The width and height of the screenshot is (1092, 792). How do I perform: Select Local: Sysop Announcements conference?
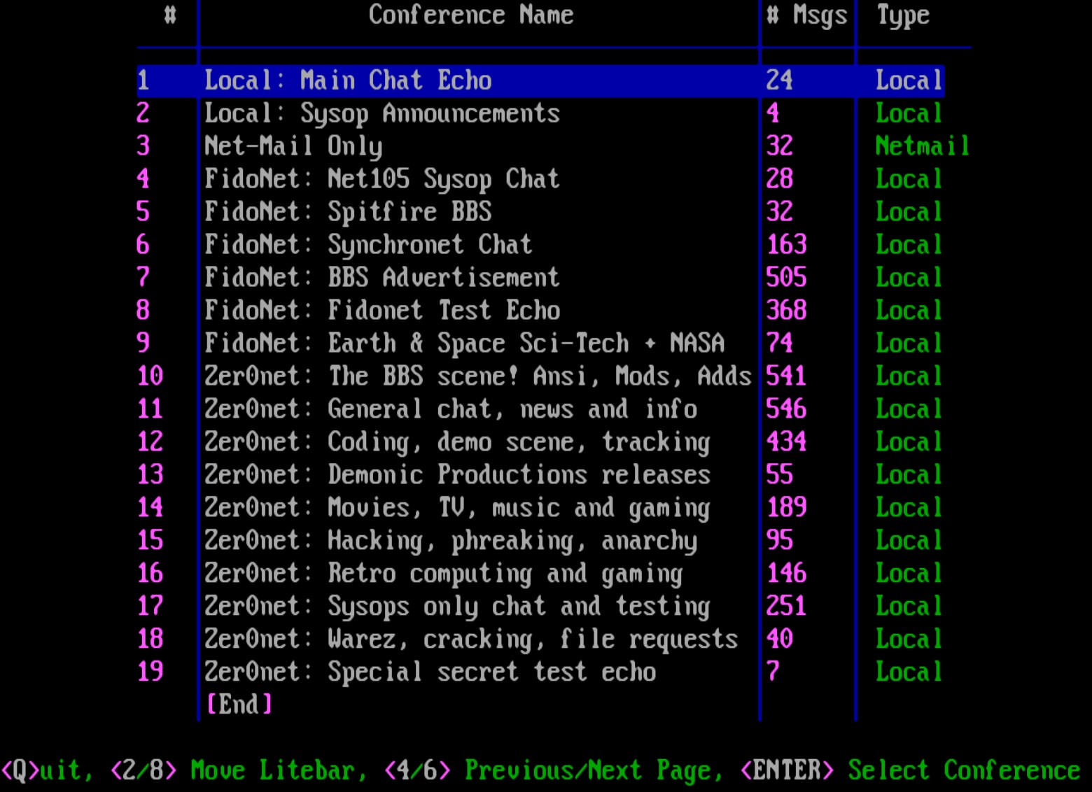point(382,113)
